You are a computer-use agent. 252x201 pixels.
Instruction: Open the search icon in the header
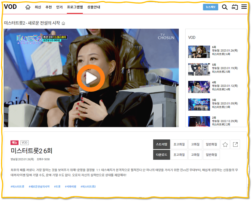(225, 7)
